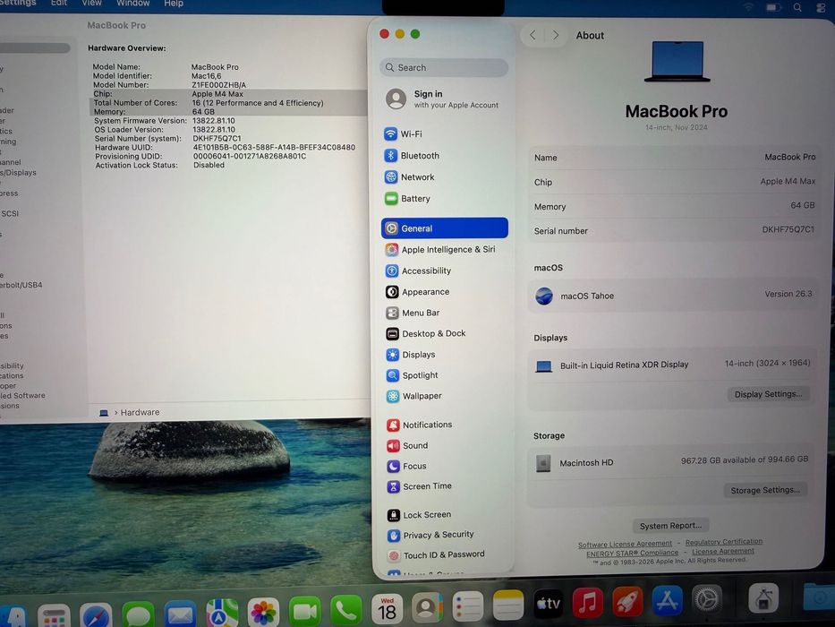Open ENERGY STAR Compliance link
The width and height of the screenshot is (835, 627).
point(632,553)
